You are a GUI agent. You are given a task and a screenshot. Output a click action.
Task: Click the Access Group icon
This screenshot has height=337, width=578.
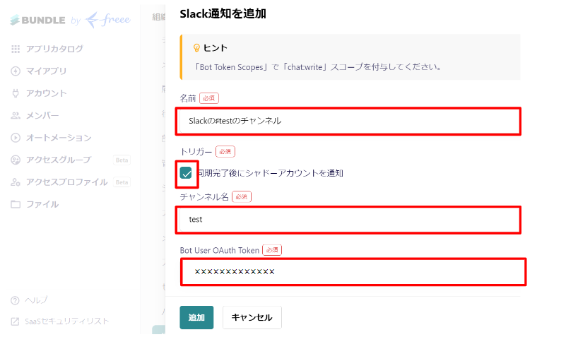[x=16, y=160]
